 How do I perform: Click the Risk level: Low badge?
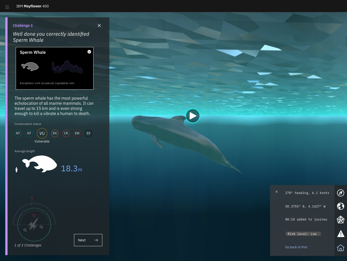[x=303, y=234]
